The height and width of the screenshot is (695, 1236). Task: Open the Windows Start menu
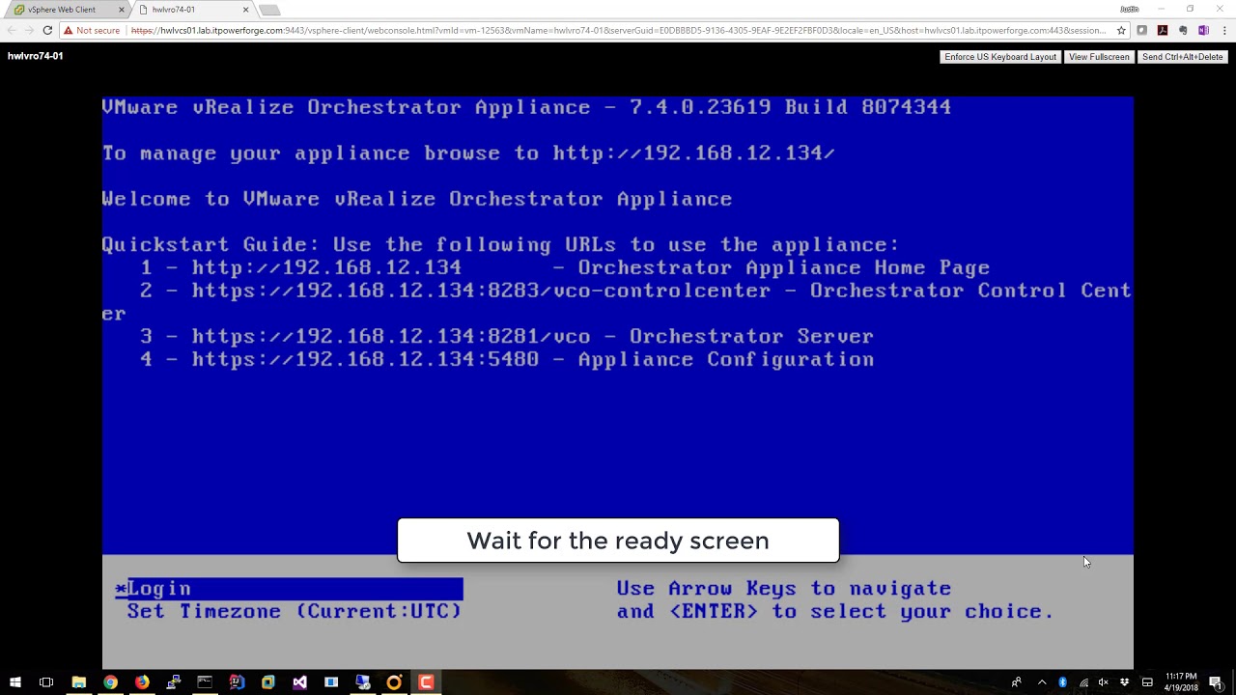click(x=15, y=682)
